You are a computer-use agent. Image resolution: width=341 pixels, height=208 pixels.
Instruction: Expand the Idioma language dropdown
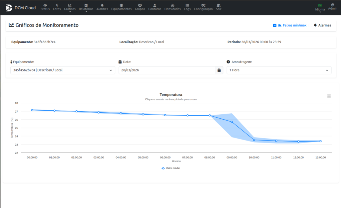pyautogui.click(x=320, y=7)
